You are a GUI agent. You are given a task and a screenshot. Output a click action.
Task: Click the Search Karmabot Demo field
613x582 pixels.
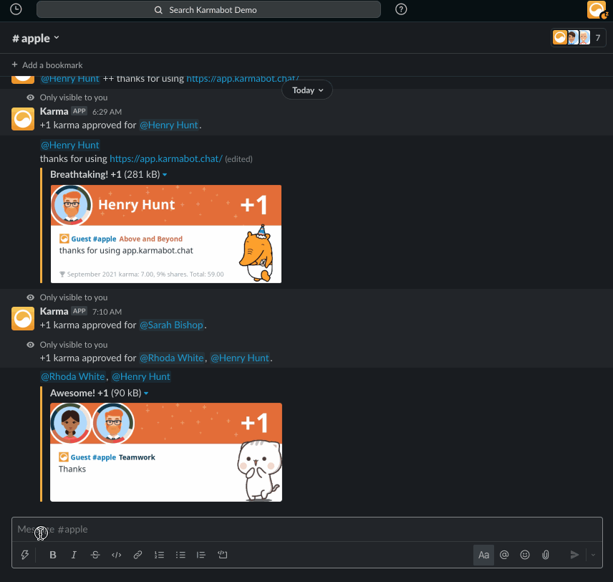point(208,10)
